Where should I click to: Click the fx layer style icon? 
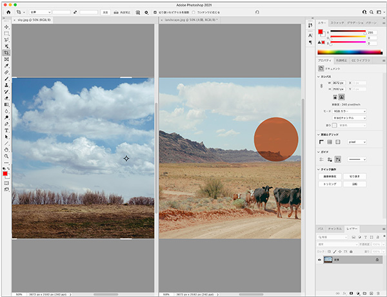344,293
